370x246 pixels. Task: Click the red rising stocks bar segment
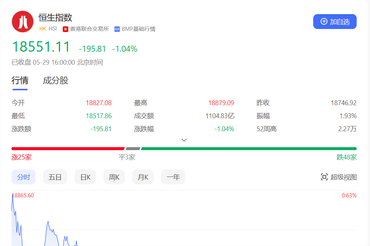[x=68, y=149]
